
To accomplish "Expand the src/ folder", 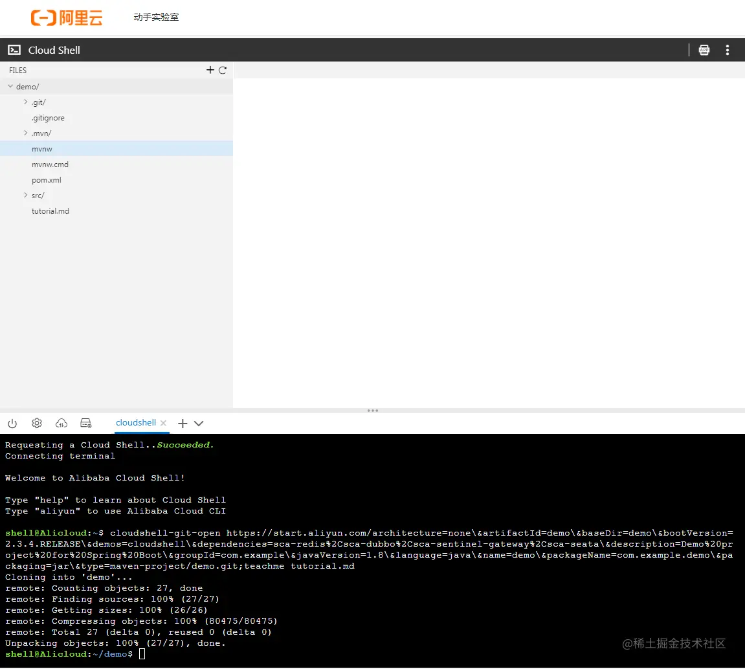I will [x=26, y=195].
